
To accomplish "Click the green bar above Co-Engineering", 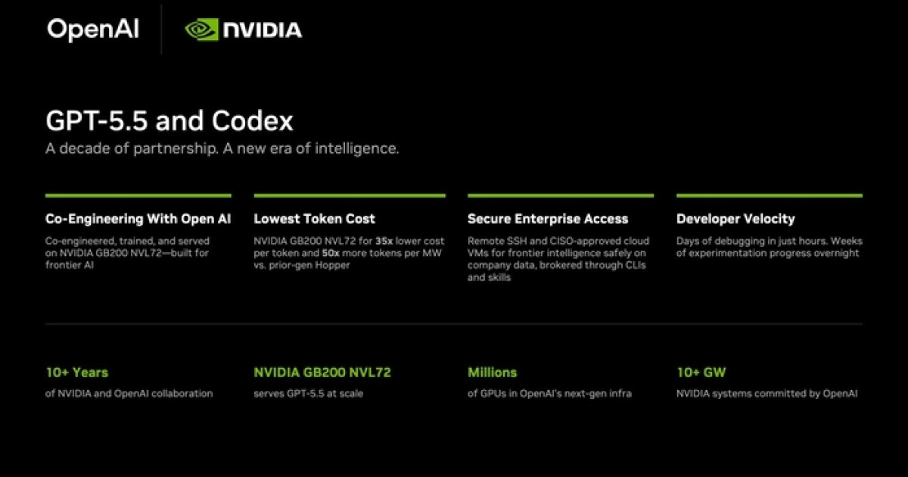I will coord(138,195).
